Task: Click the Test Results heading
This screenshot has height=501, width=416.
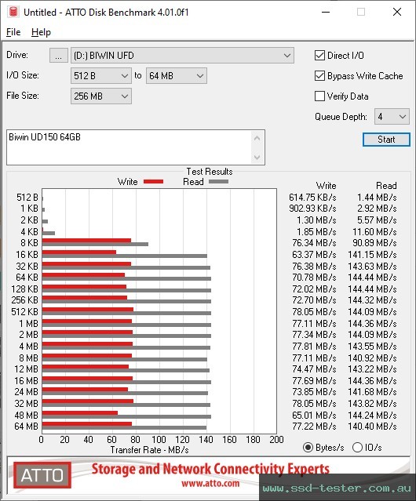Action: 210,172
